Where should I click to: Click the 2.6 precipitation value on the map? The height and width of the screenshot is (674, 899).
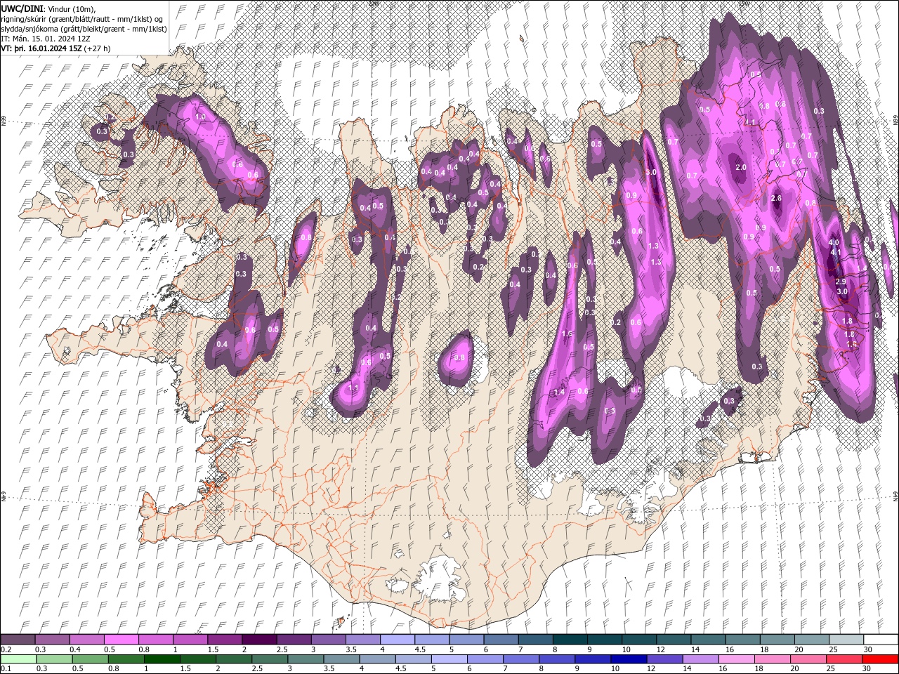[776, 199]
